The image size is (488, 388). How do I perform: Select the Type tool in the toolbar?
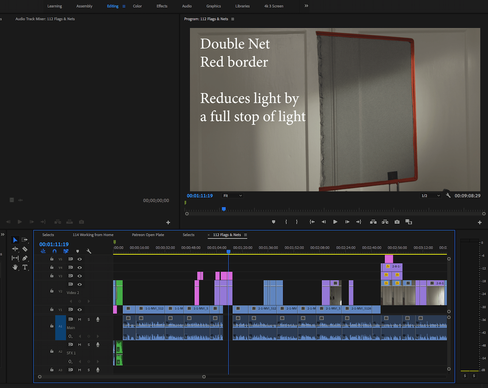(x=25, y=267)
